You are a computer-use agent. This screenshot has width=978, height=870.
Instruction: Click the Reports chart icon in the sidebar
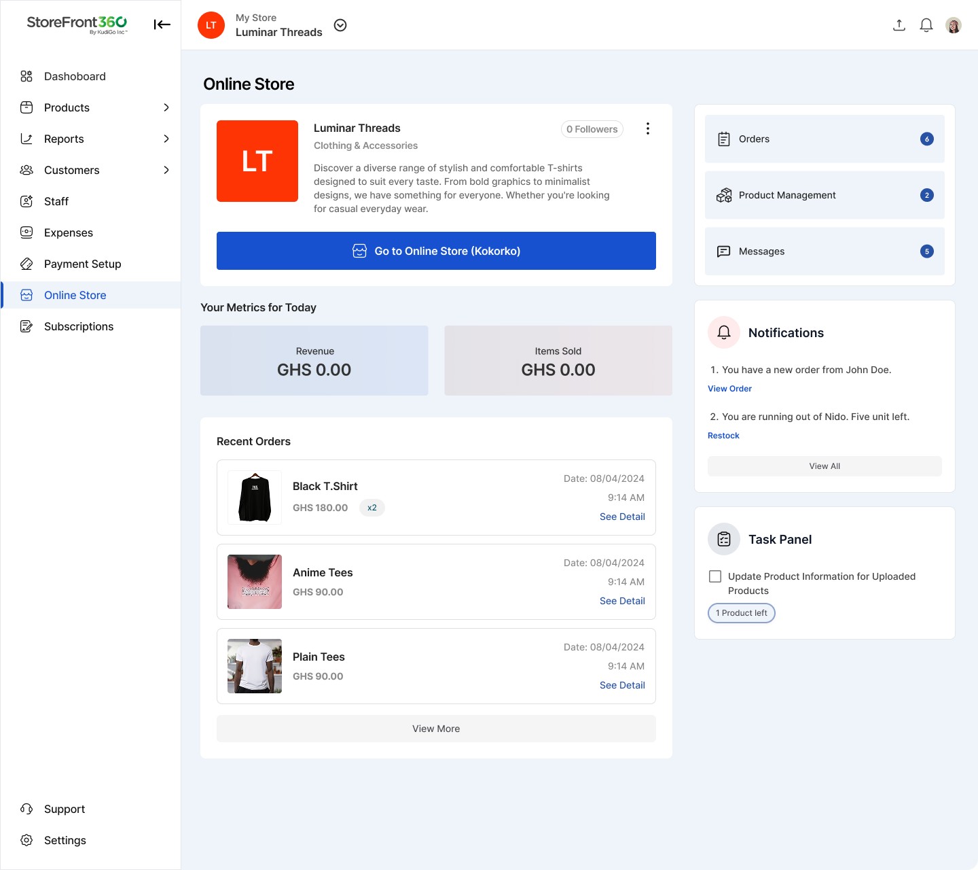pyautogui.click(x=26, y=139)
